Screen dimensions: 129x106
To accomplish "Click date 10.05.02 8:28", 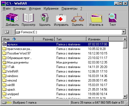I will click(97, 49).
